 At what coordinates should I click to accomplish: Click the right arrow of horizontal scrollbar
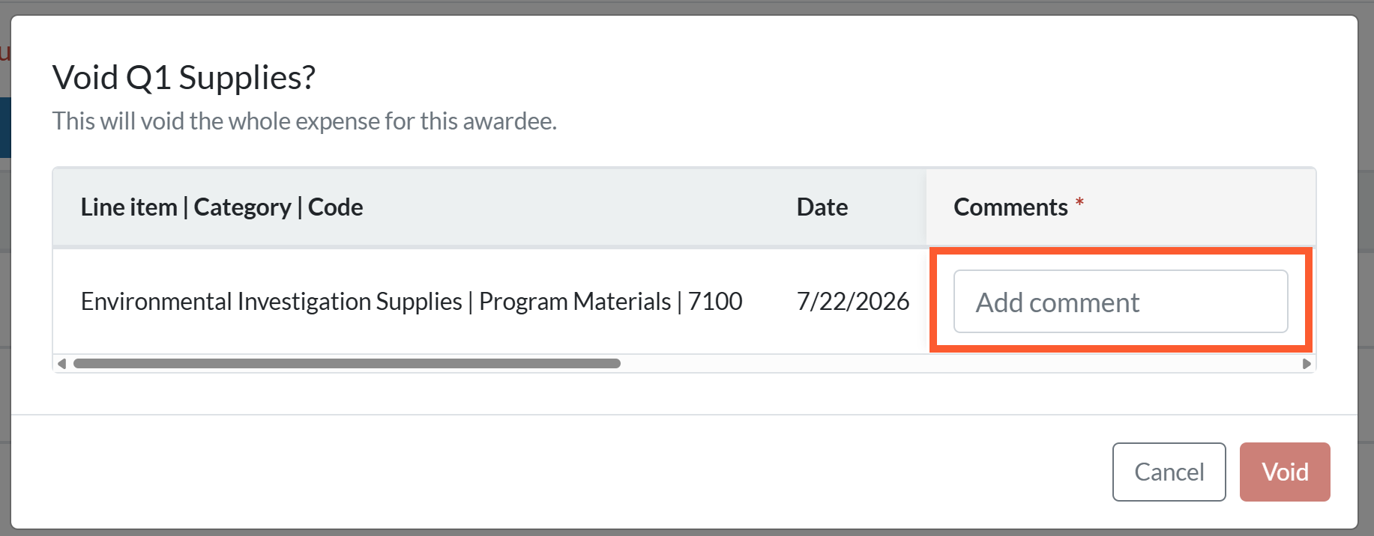(1307, 364)
